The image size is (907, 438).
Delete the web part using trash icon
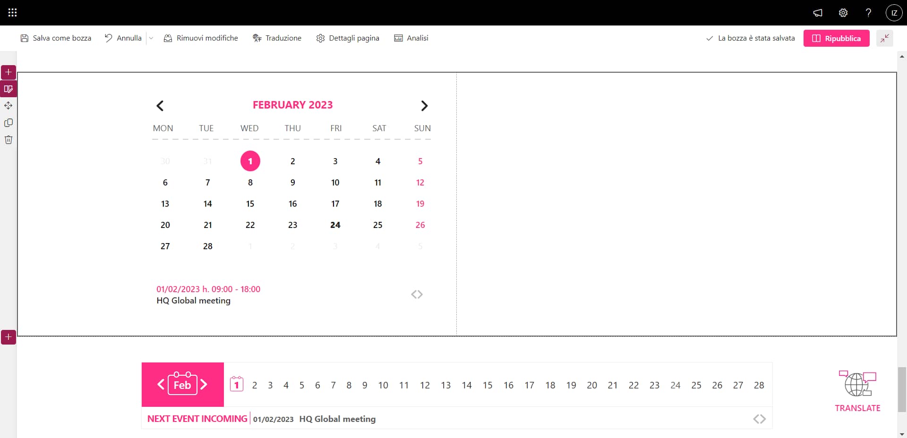(9, 140)
